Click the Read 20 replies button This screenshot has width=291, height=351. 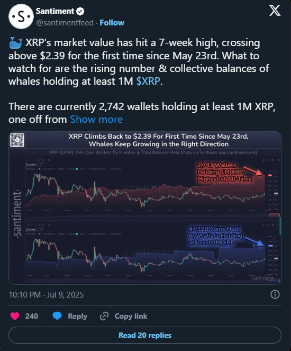[145, 335]
